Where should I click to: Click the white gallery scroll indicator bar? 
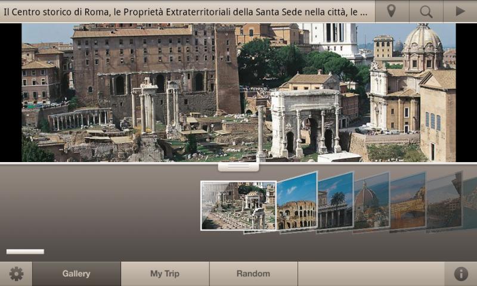25,251
